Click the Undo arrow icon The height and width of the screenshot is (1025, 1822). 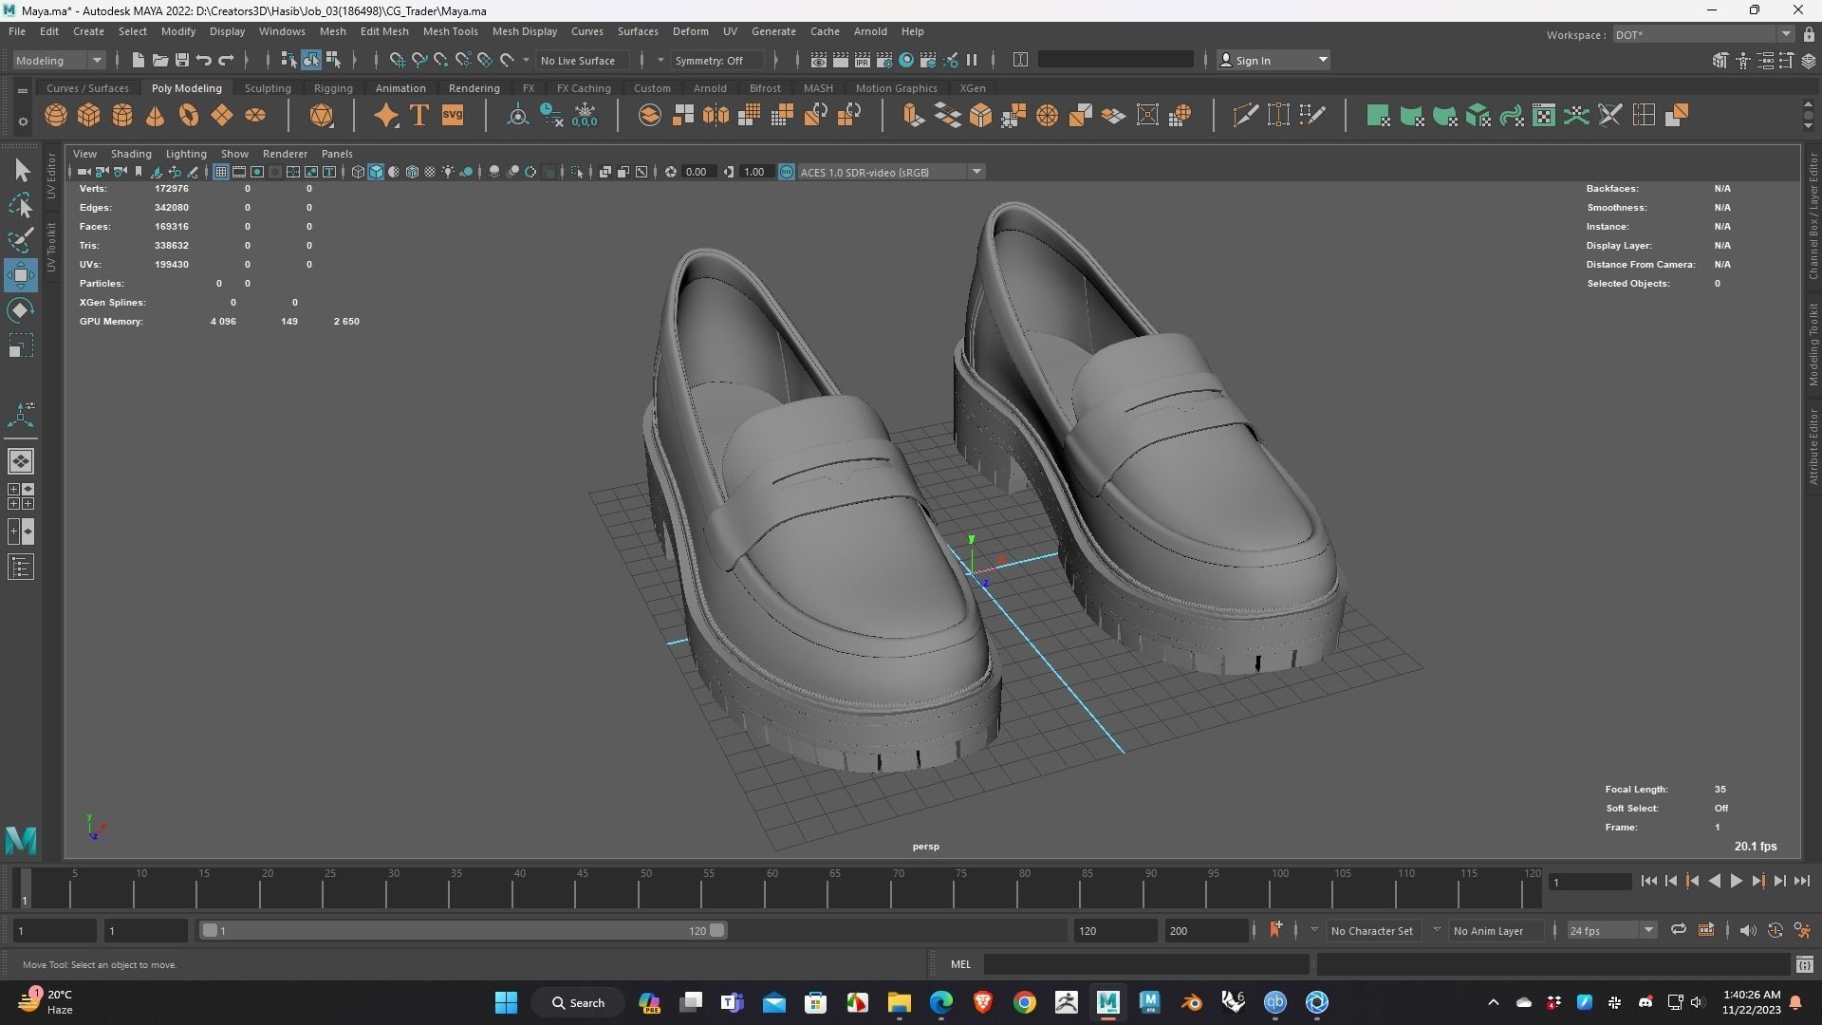point(204,60)
